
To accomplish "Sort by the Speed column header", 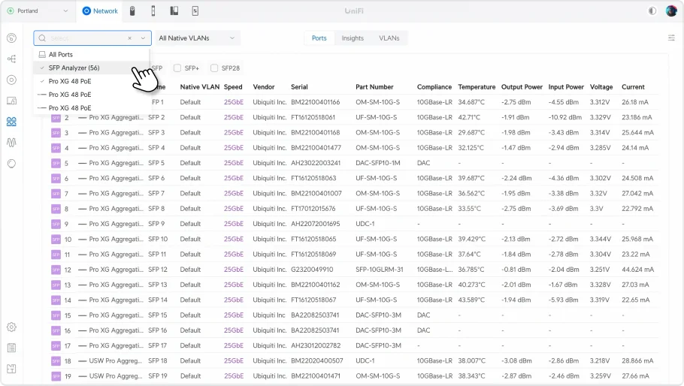I will [233, 86].
